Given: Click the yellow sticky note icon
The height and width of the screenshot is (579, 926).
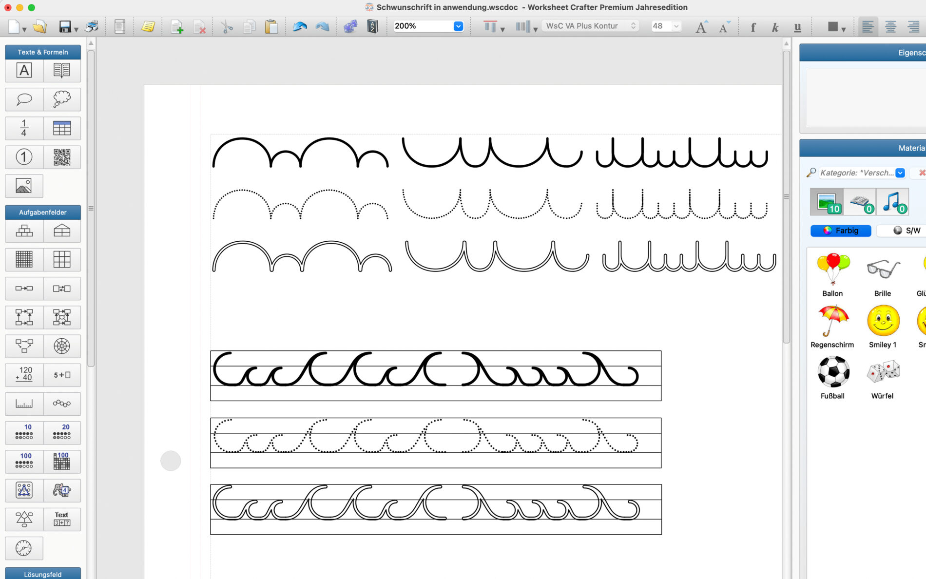Looking at the screenshot, I should [148, 26].
